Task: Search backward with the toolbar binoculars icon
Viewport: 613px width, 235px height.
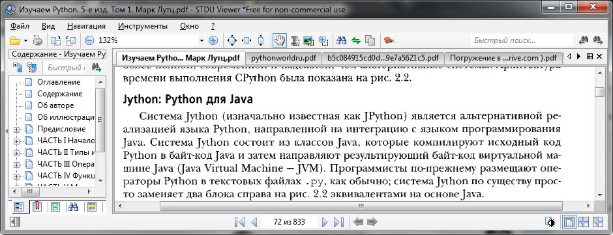Action: point(584,40)
